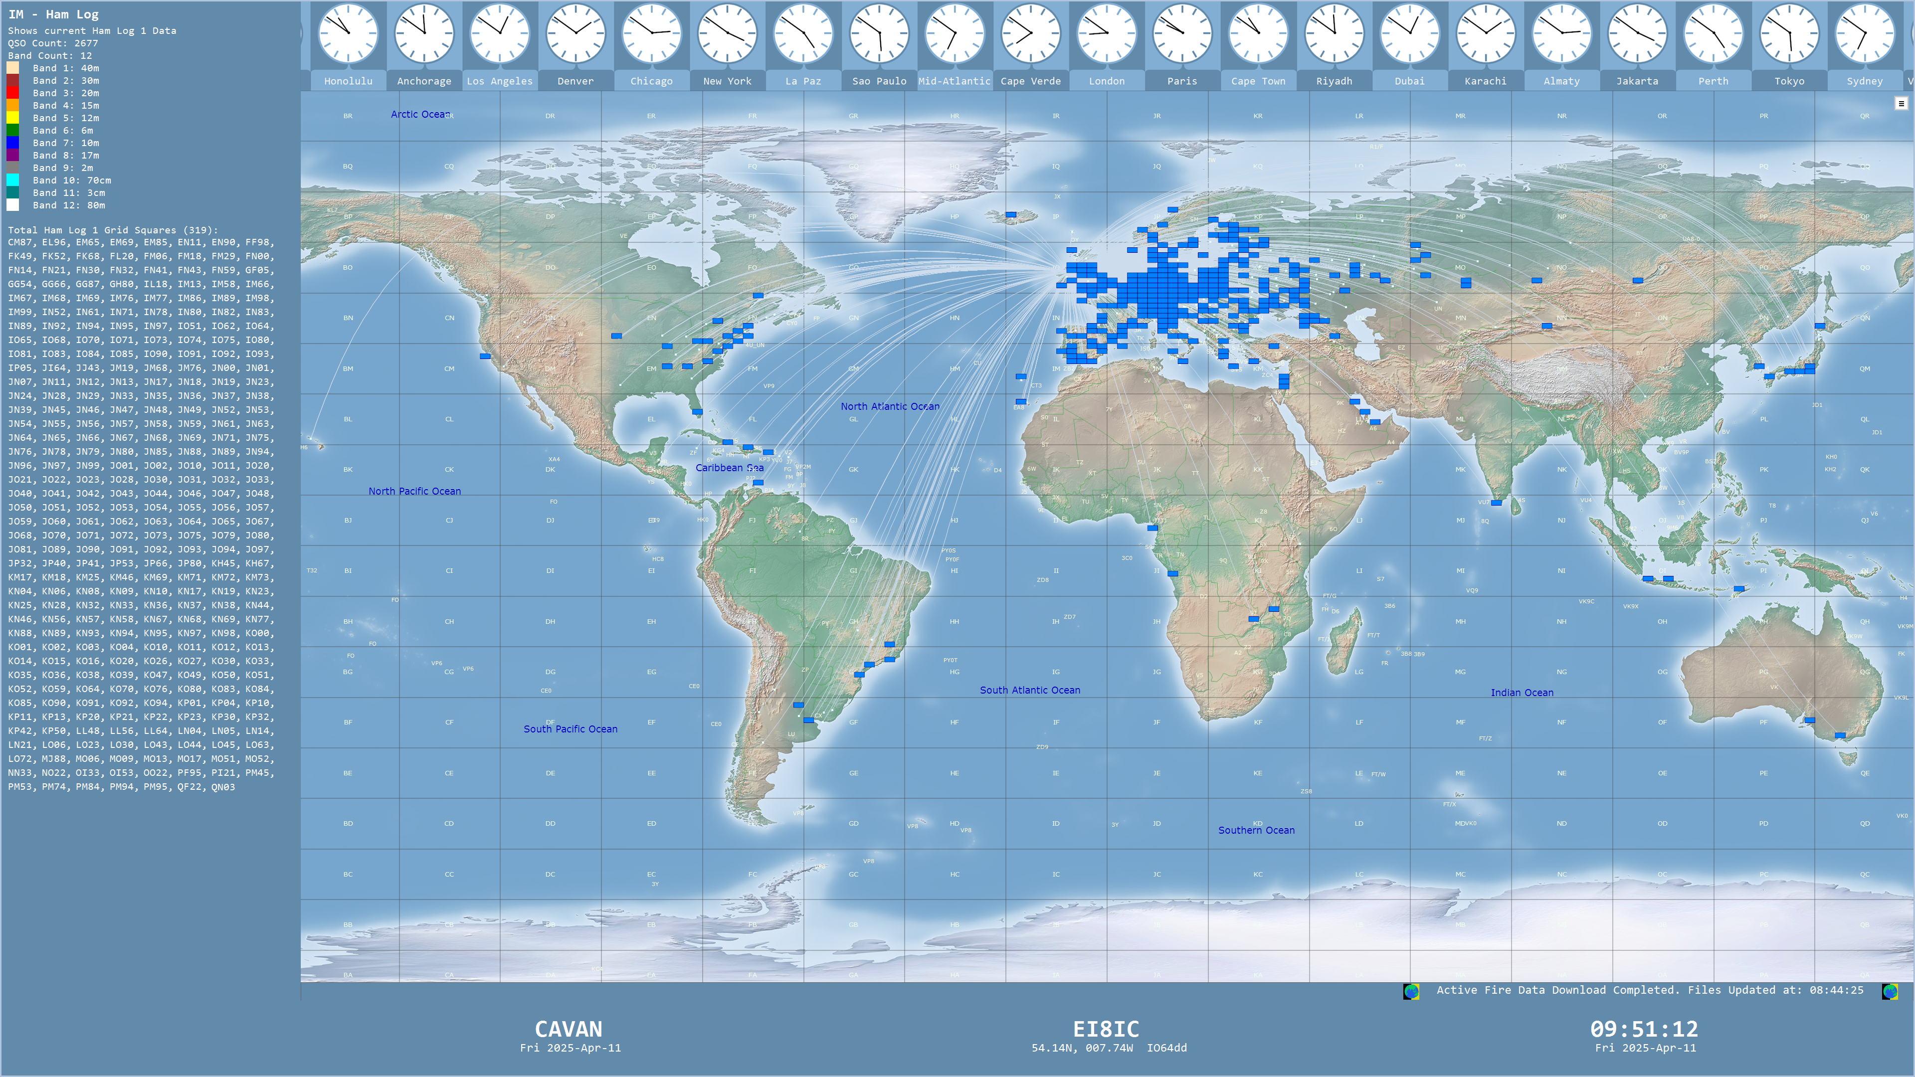Click the Chicago clock face

[651, 33]
